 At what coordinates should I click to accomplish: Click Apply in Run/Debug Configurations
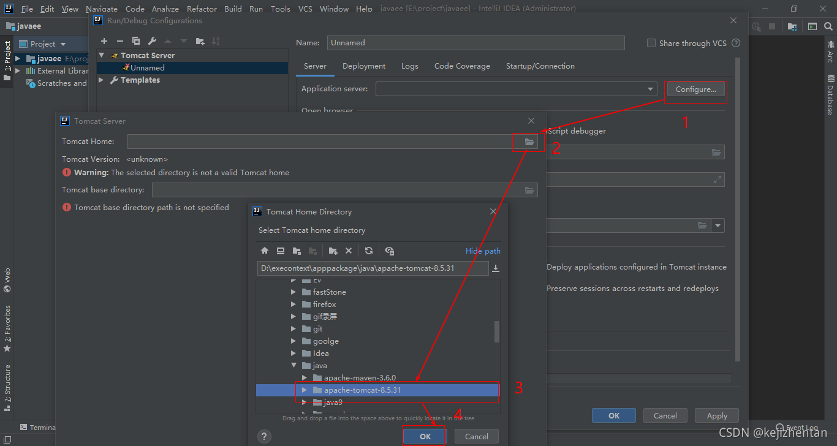tap(717, 415)
